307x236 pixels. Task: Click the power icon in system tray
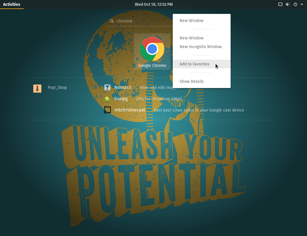tap(295, 4)
